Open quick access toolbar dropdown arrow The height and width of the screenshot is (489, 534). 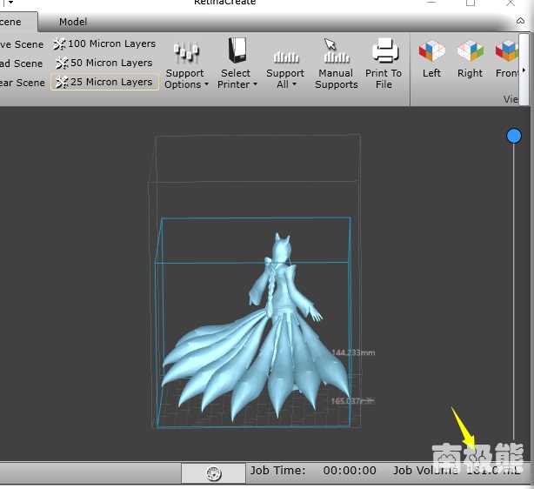[x=10, y=3]
